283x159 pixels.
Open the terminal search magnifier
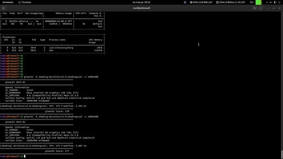pos(255,8)
